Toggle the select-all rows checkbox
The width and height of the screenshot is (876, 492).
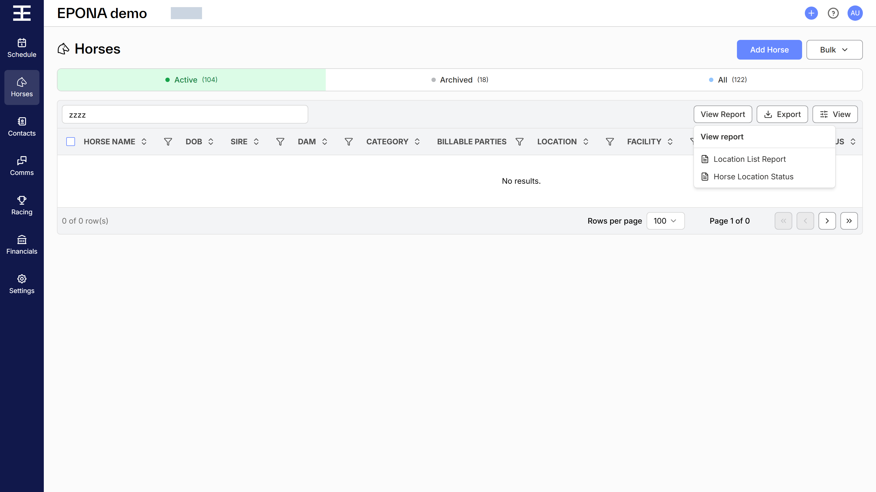tap(71, 142)
